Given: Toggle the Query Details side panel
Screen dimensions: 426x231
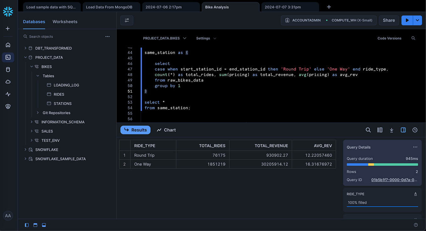Looking at the screenshot, I should tap(403, 130).
